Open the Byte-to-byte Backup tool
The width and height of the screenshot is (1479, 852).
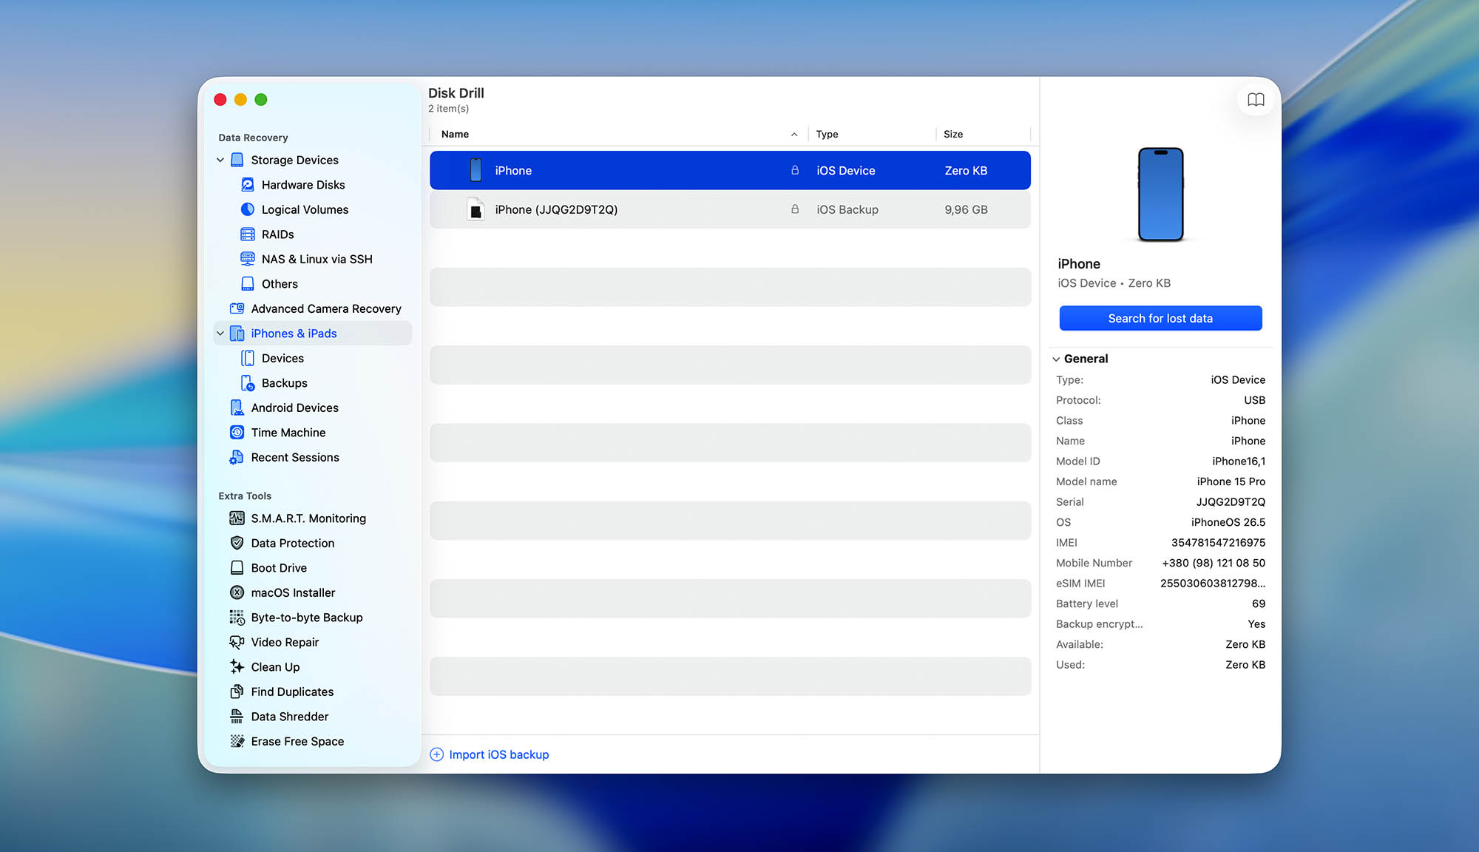pyautogui.click(x=306, y=617)
